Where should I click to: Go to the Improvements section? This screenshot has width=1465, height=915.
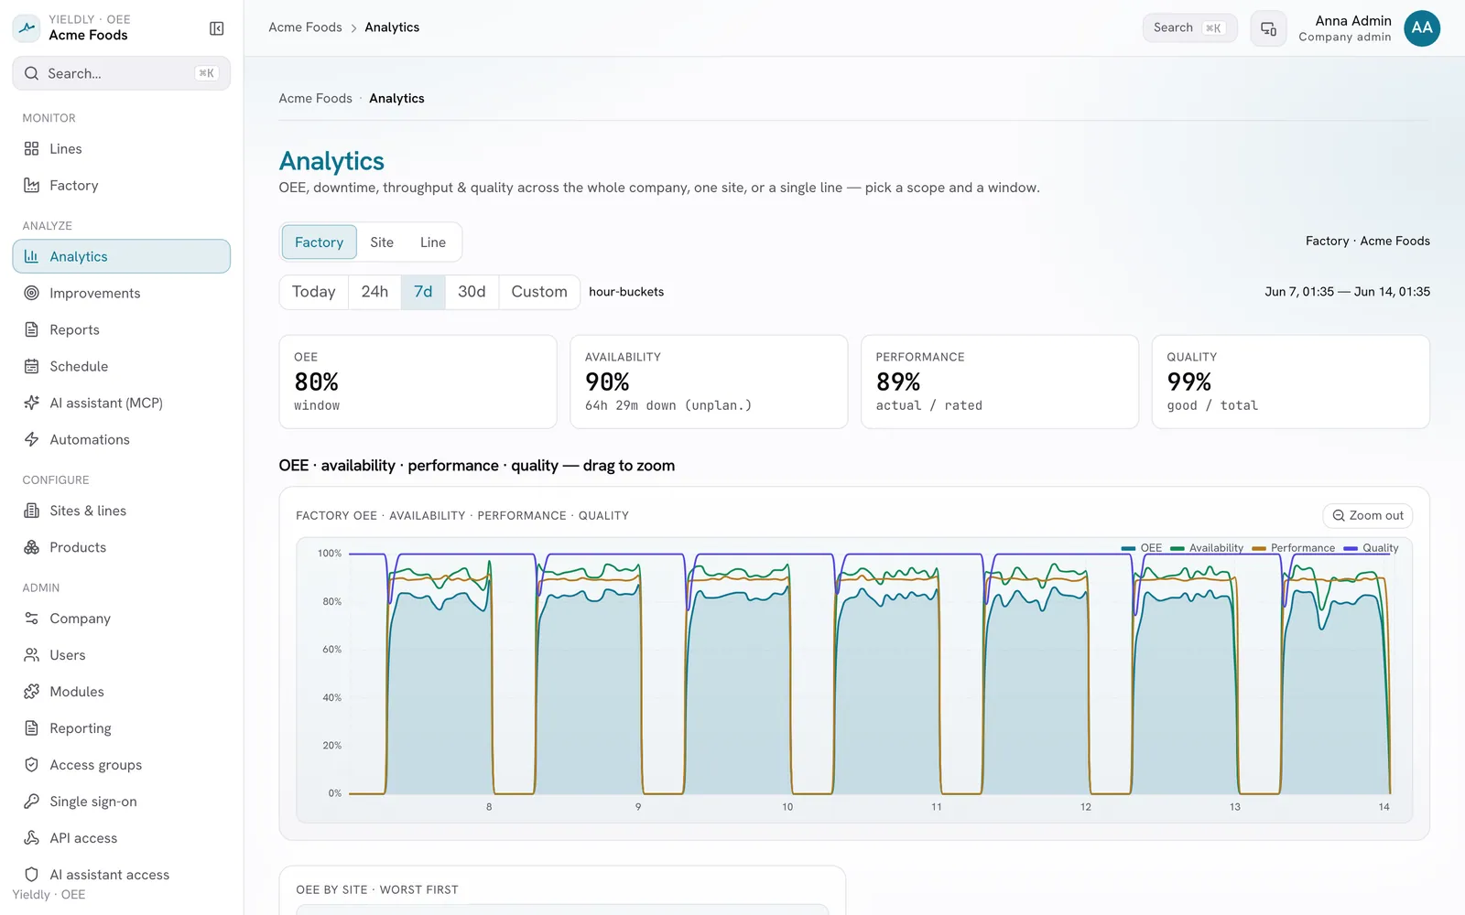(121, 293)
